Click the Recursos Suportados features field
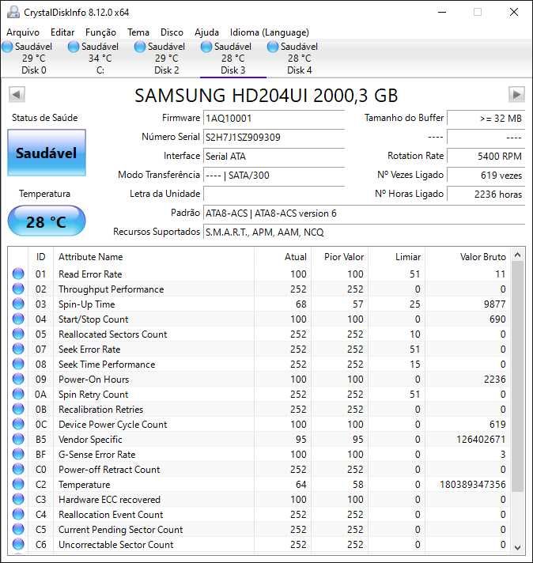Viewport: 533px width, 563px height. click(x=364, y=232)
